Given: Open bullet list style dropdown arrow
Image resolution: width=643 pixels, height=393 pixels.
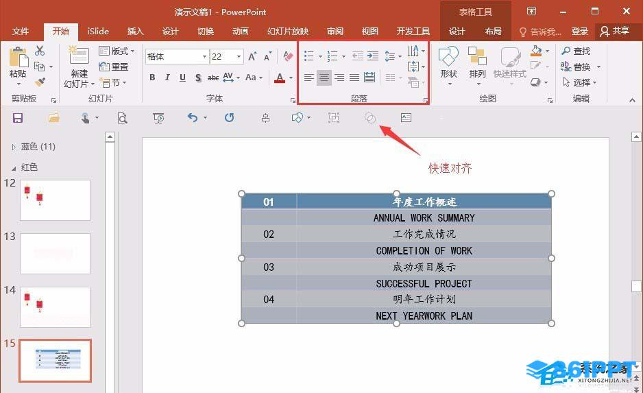Looking at the screenshot, I should pyautogui.click(x=320, y=57).
